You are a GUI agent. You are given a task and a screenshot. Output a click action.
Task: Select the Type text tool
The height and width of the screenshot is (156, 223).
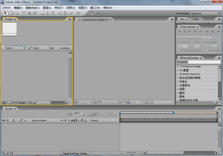tap(53, 13)
